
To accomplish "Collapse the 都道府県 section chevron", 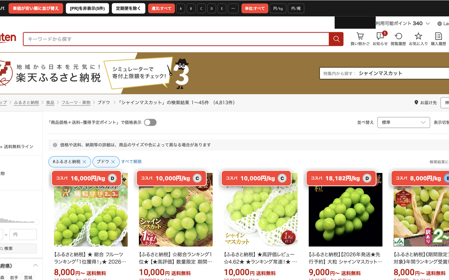I will (35, 265).
